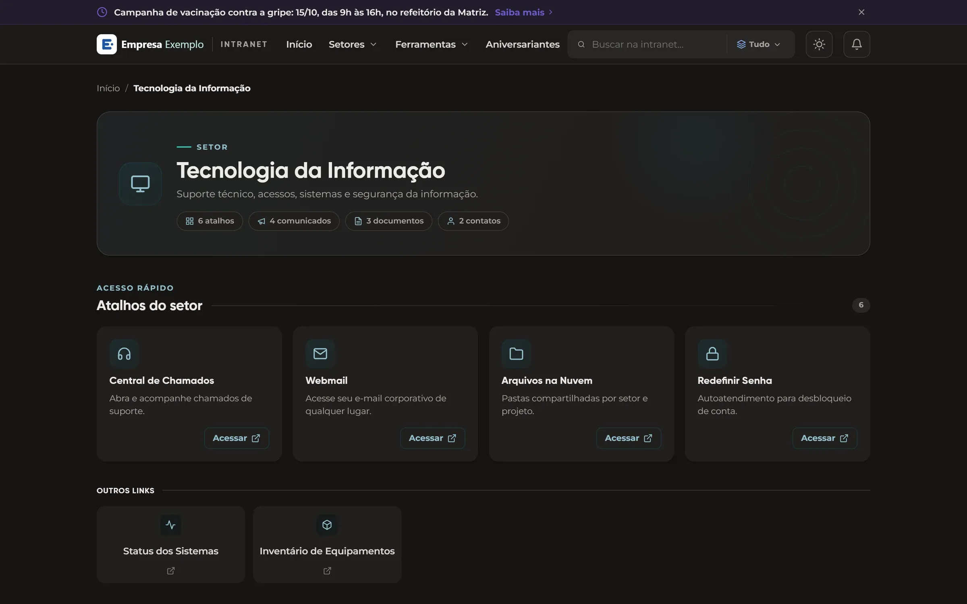Click external-link icon under Inventário de Equipamentos
Screen dimensions: 967x604
point(327,571)
